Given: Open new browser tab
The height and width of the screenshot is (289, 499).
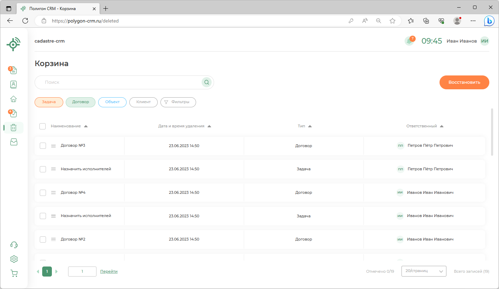Looking at the screenshot, I should coord(106,8).
